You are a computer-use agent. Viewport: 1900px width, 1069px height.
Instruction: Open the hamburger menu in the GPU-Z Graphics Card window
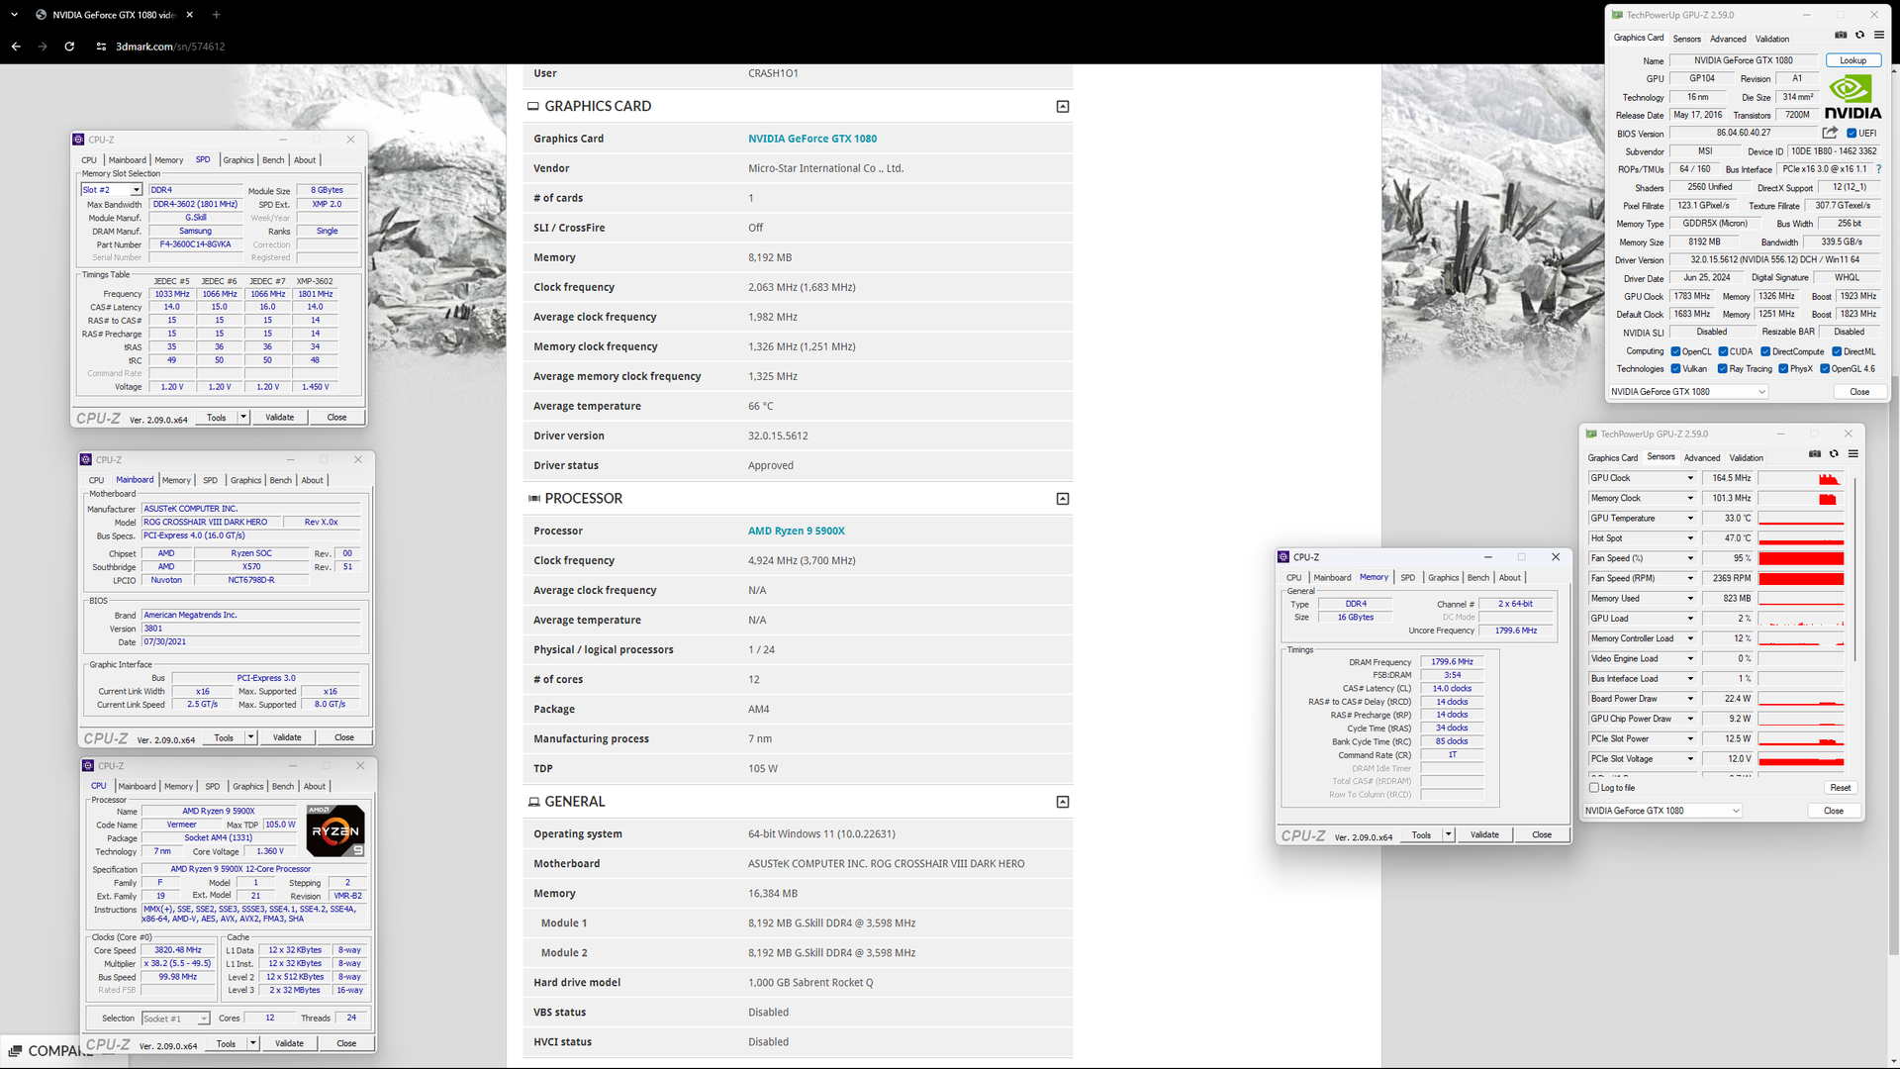[1878, 35]
